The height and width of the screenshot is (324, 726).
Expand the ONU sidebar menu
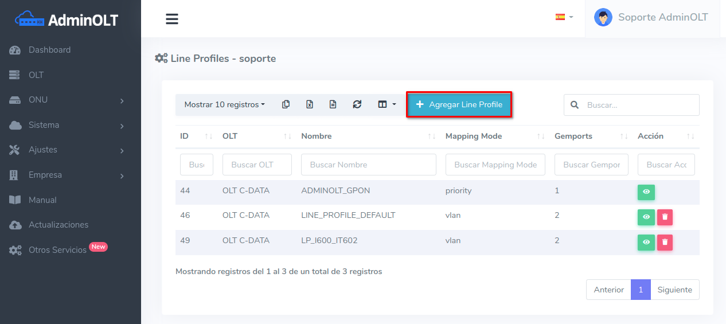pyautogui.click(x=70, y=100)
